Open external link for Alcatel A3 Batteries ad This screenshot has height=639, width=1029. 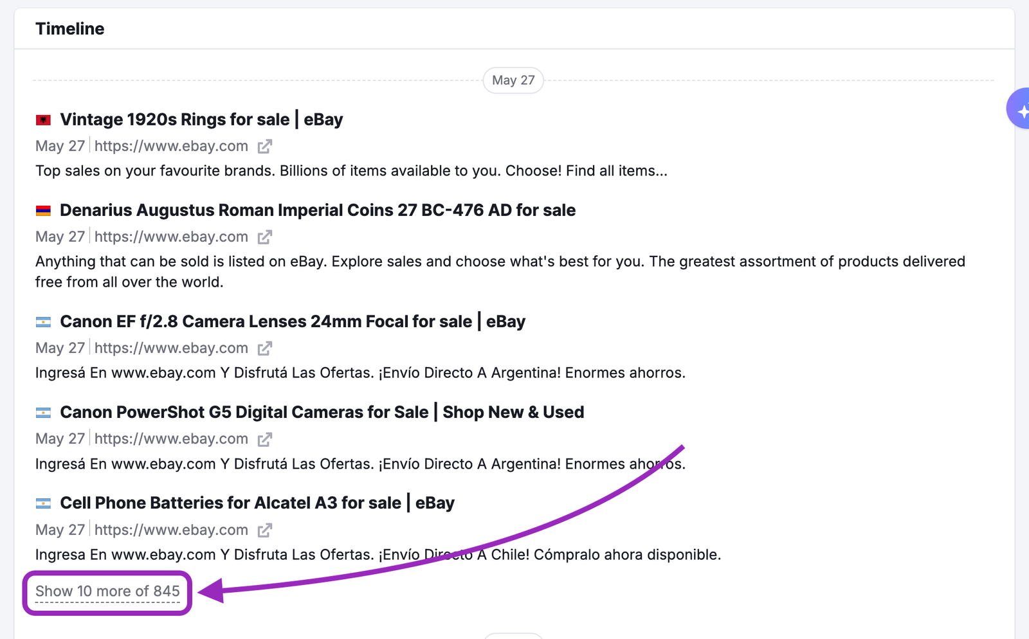click(265, 530)
